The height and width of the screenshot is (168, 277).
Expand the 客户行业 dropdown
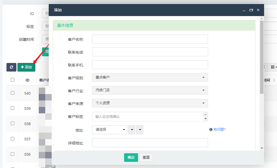tap(150, 90)
